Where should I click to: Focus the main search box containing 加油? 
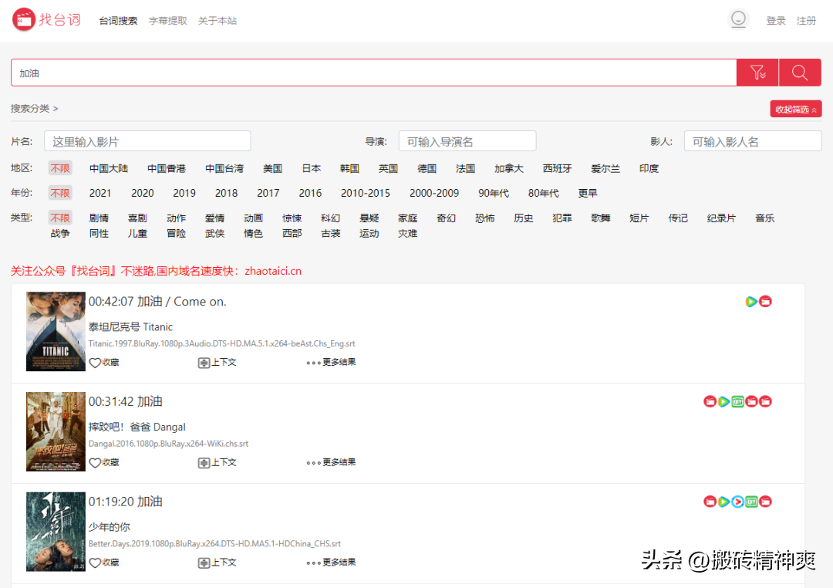(373, 73)
